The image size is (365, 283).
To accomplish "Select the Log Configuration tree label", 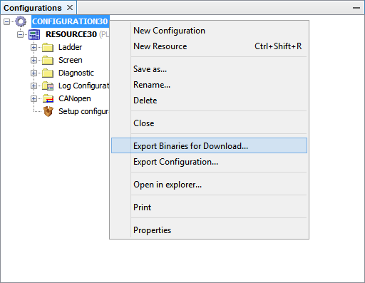I will click(84, 86).
